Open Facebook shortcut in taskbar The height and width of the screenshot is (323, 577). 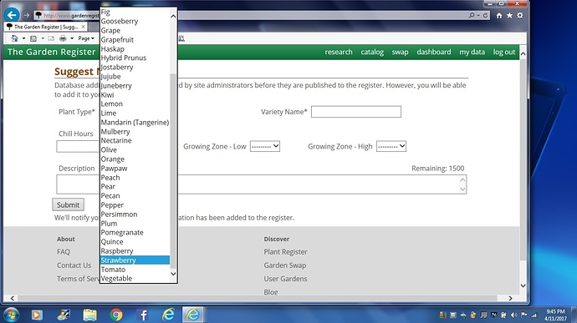point(143,315)
